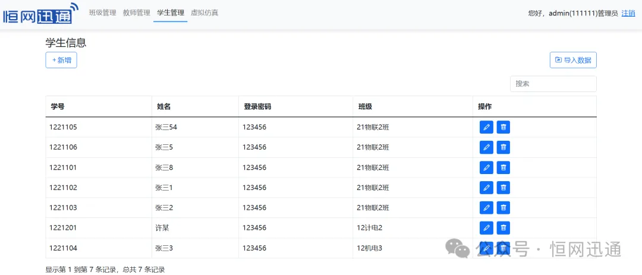Click 21物联2班 in row 1221105
Screen dimensions: 642x275
click(x=373, y=127)
